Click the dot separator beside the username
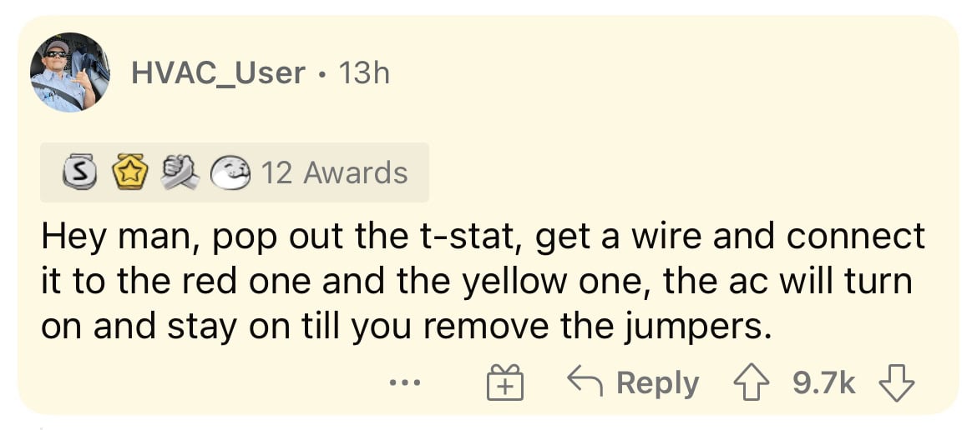977x430 pixels. pyautogui.click(x=321, y=75)
